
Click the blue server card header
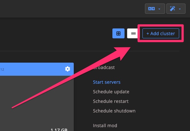click(x=37, y=69)
